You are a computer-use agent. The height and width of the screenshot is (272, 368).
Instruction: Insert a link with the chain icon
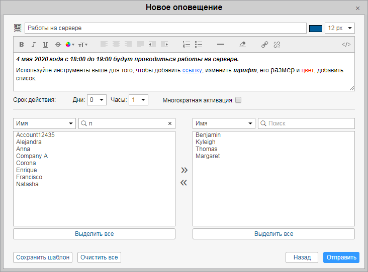265,45
